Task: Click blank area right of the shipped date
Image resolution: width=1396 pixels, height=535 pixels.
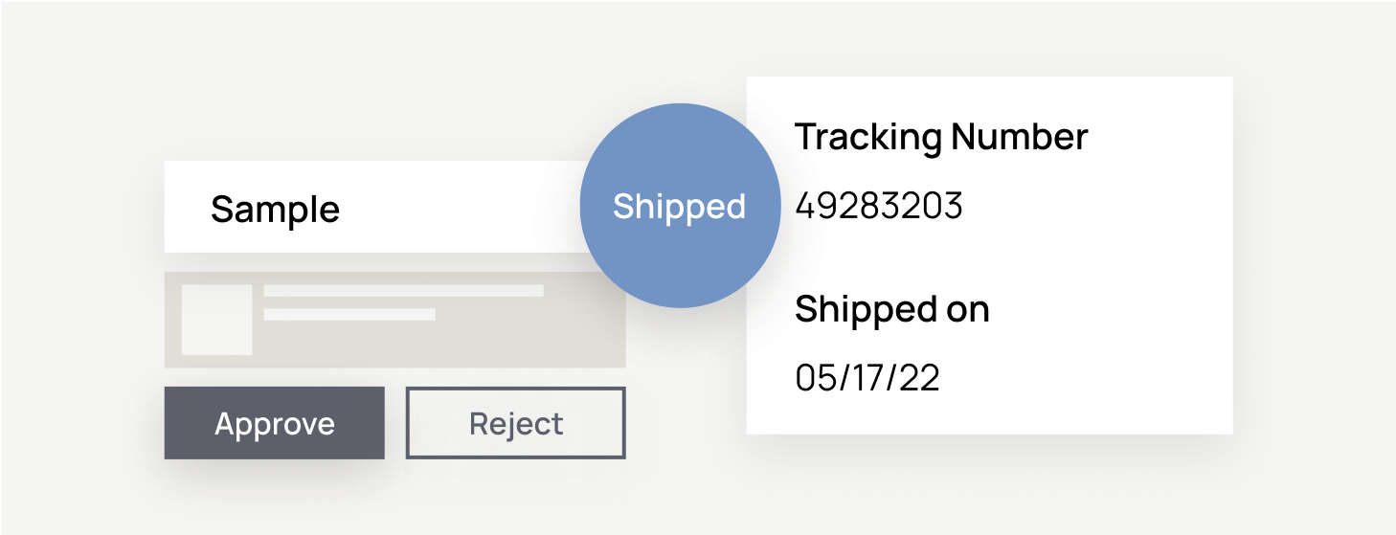Action: 1082,378
